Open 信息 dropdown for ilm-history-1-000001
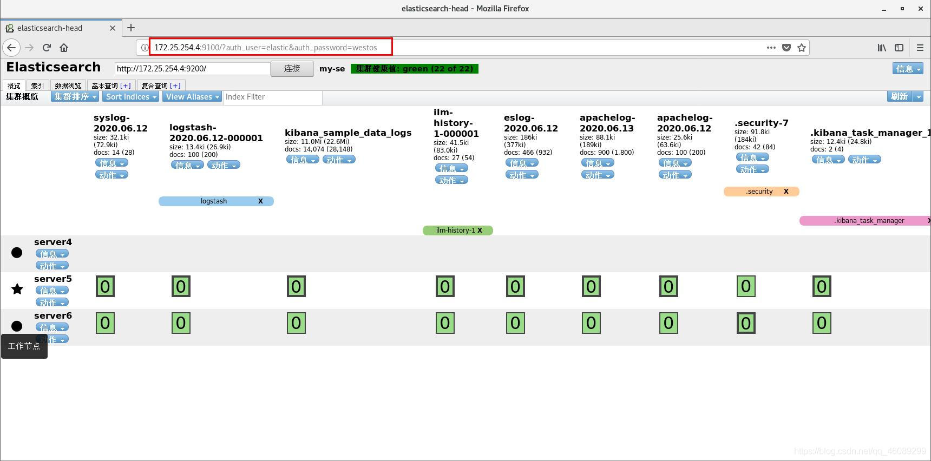 tap(451, 168)
